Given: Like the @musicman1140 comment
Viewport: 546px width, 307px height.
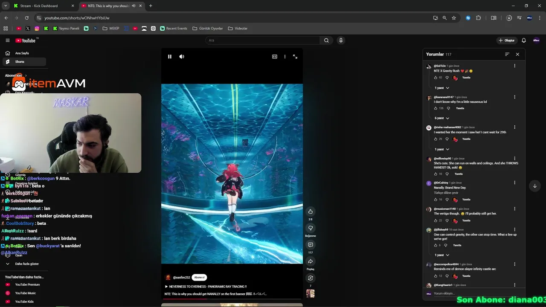Looking at the screenshot, I should click(x=436, y=220).
